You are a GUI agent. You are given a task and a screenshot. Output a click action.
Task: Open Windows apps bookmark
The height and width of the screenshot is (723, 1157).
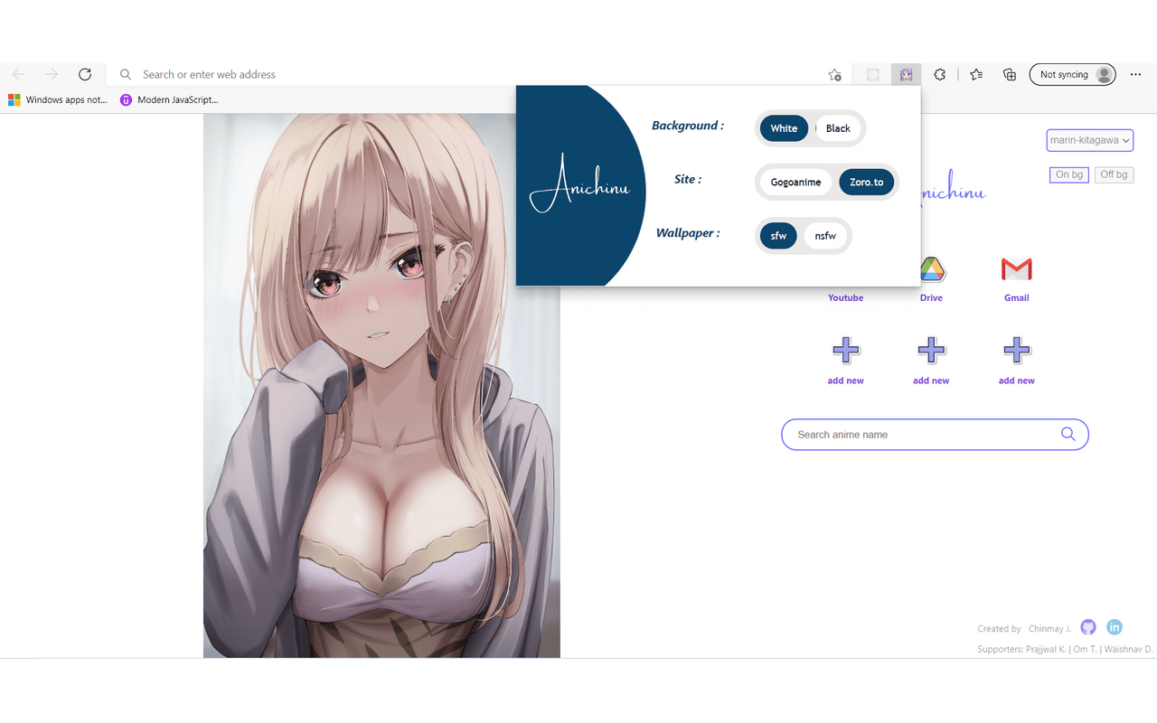coord(58,99)
